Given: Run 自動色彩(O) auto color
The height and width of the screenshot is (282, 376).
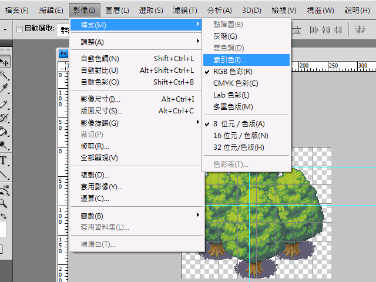Looking at the screenshot, I should (136, 82).
